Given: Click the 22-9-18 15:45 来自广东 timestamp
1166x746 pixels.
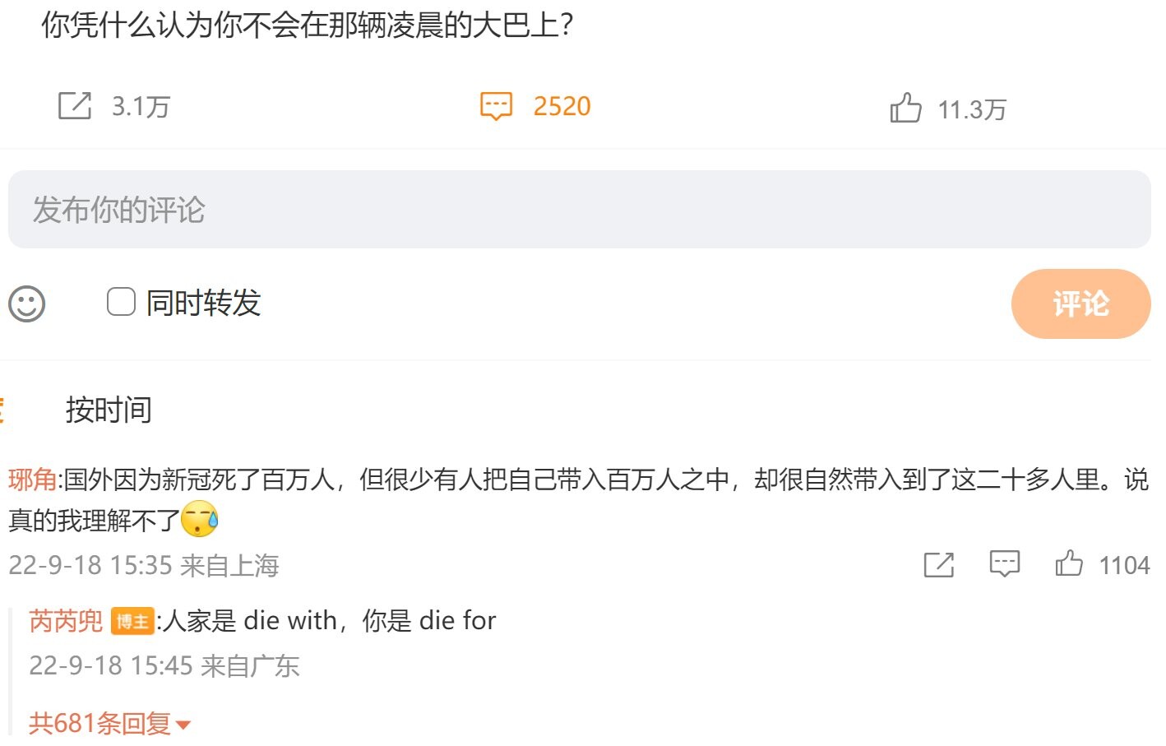Looking at the screenshot, I should pyautogui.click(x=164, y=665).
